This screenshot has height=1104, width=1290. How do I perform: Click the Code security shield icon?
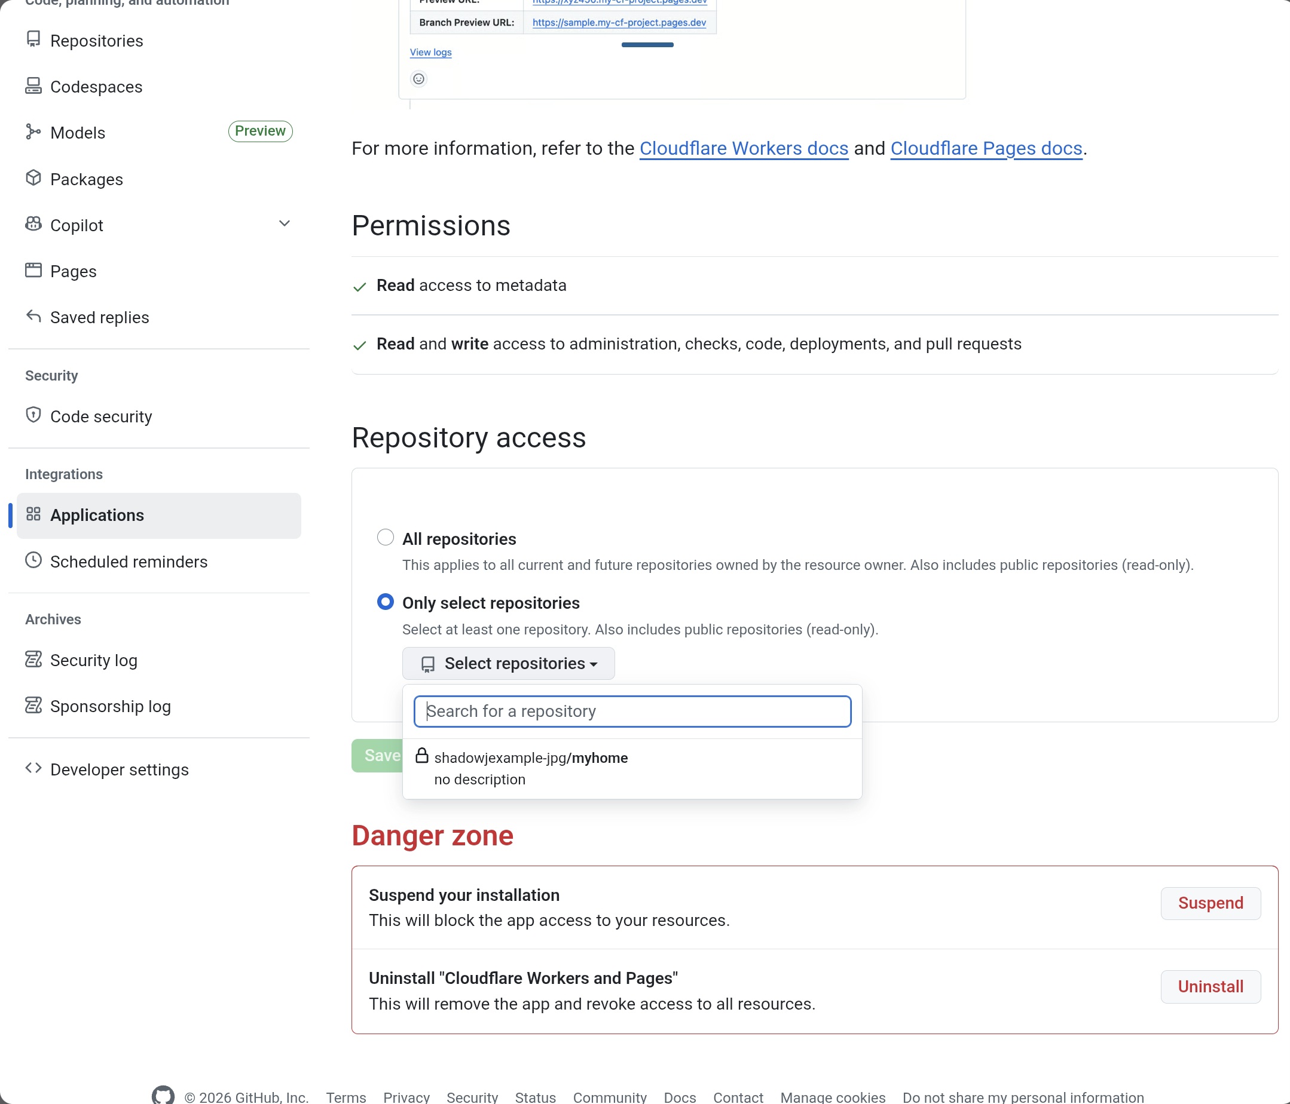coord(33,415)
